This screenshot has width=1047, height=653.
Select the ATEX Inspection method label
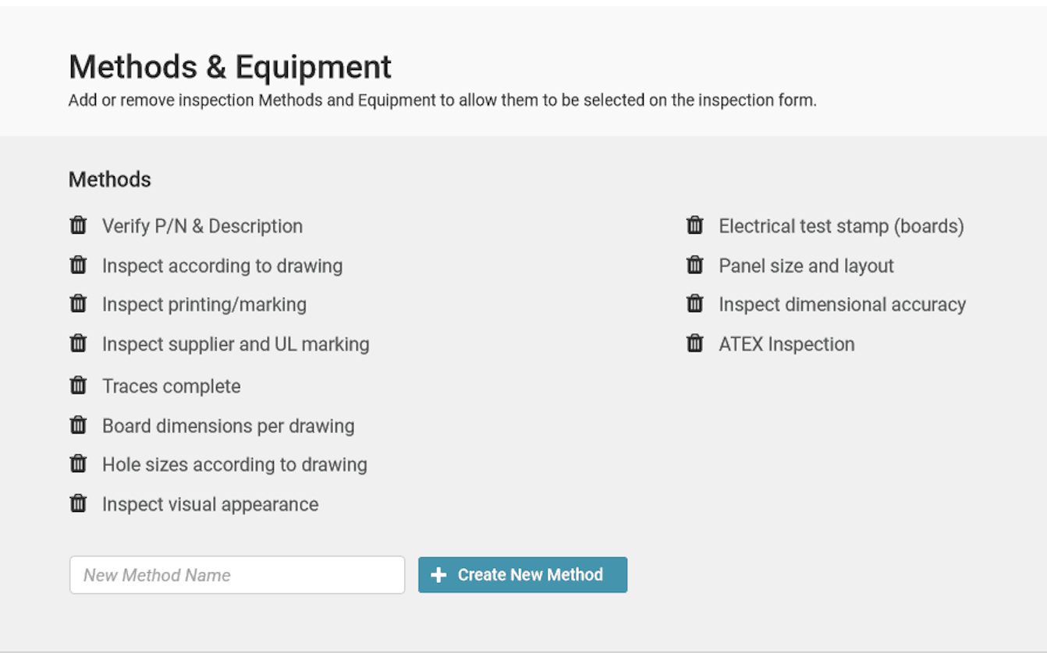click(786, 343)
